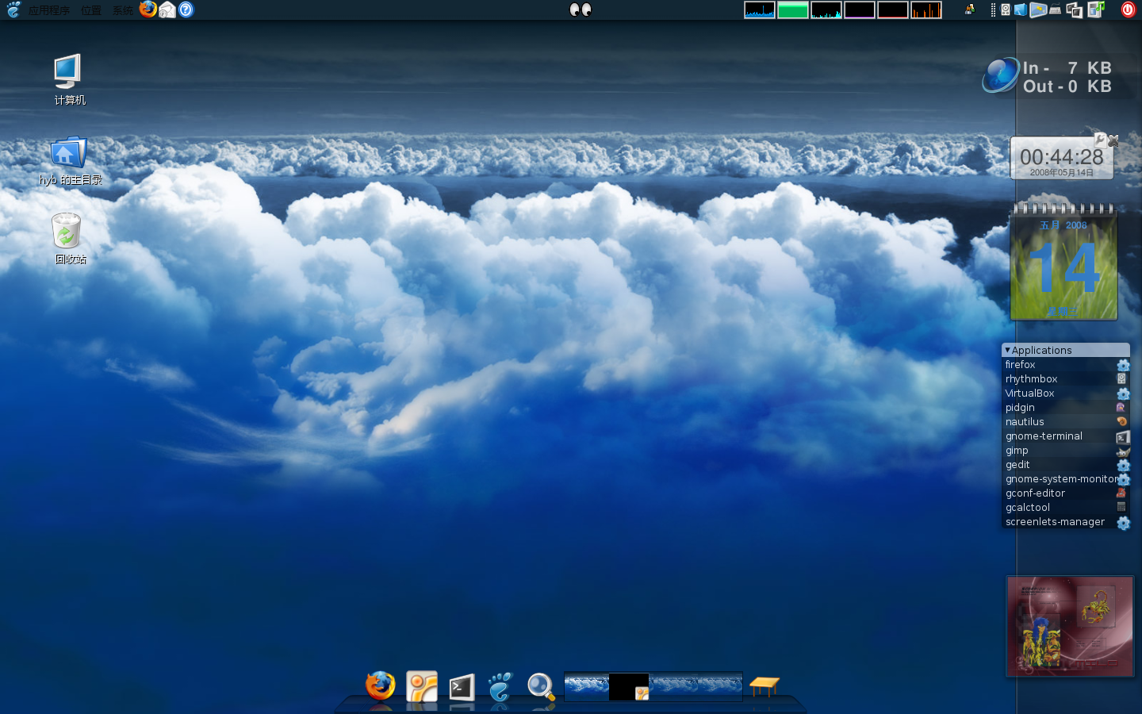The height and width of the screenshot is (714, 1142).
Task: Collapse the Applications list expander
Action: pos(1007,350)
